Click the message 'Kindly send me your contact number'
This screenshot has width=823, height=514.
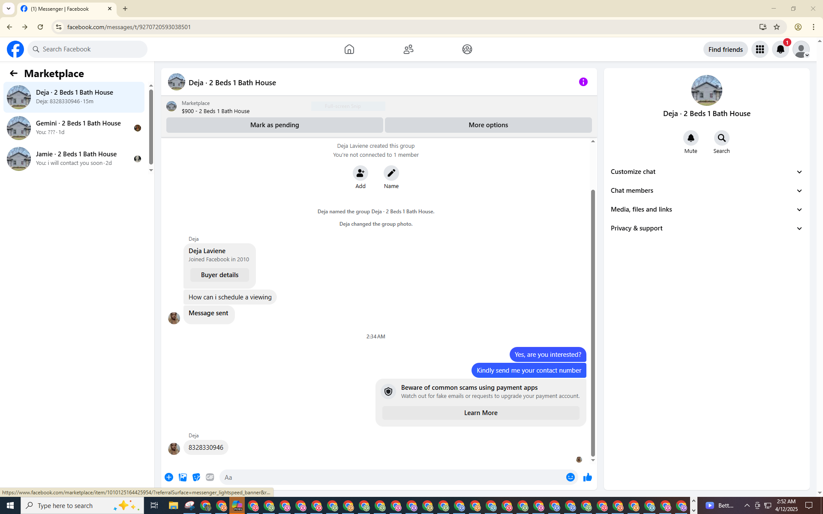[529, 371]
